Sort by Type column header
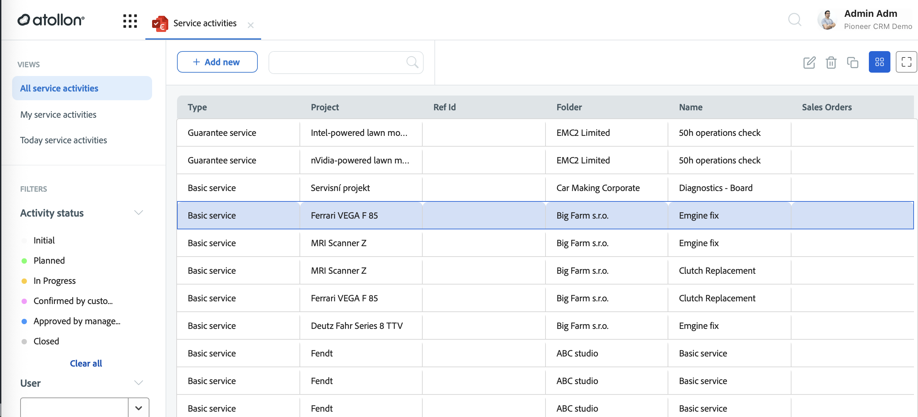 point(197,107)
